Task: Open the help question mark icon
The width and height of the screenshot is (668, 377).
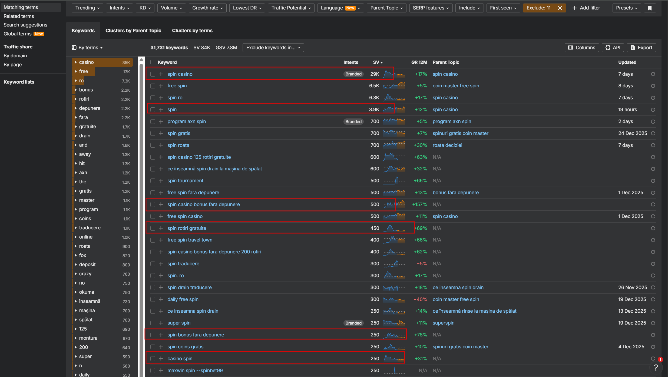Action: tap(656, 368)
